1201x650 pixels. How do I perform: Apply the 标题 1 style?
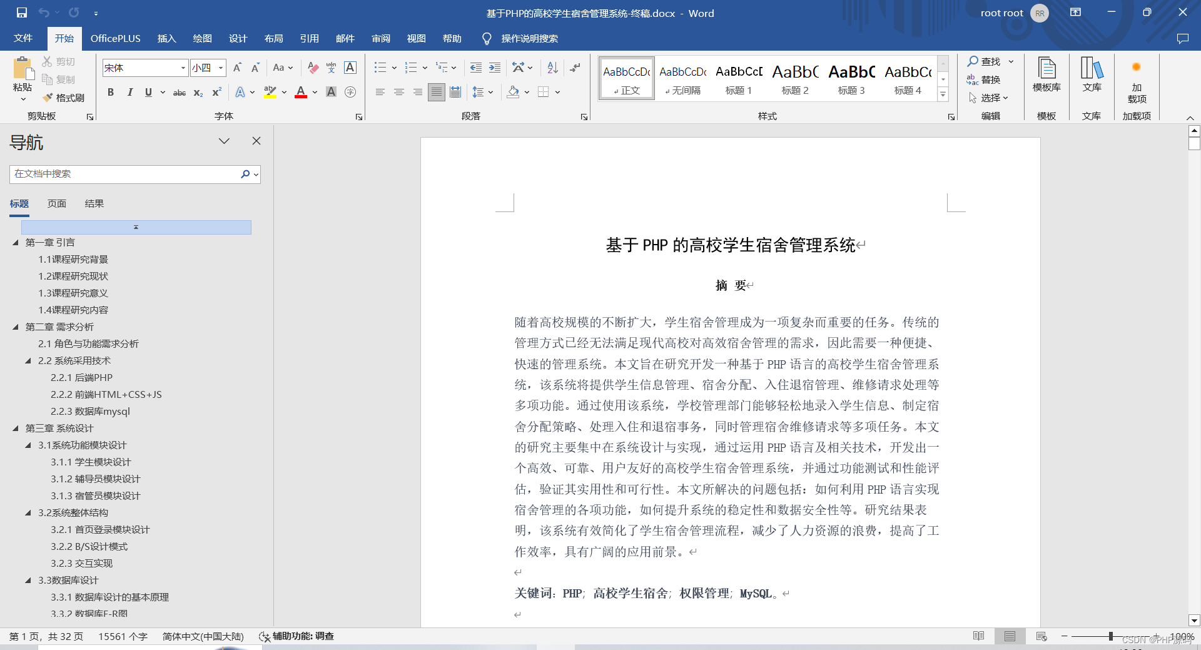coord(739,79)
